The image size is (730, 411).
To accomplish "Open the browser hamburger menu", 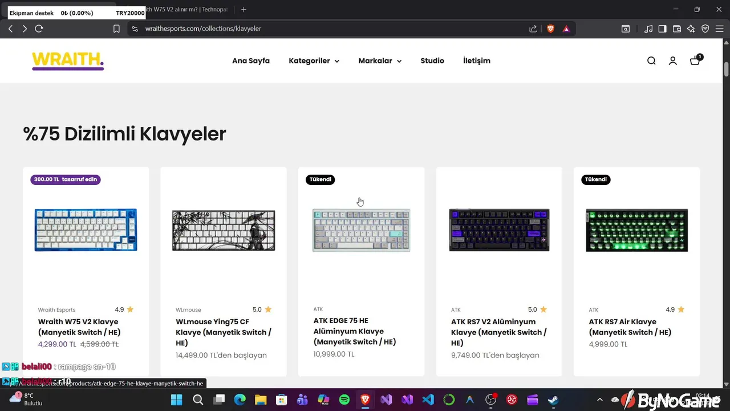I will pos(720,29).
